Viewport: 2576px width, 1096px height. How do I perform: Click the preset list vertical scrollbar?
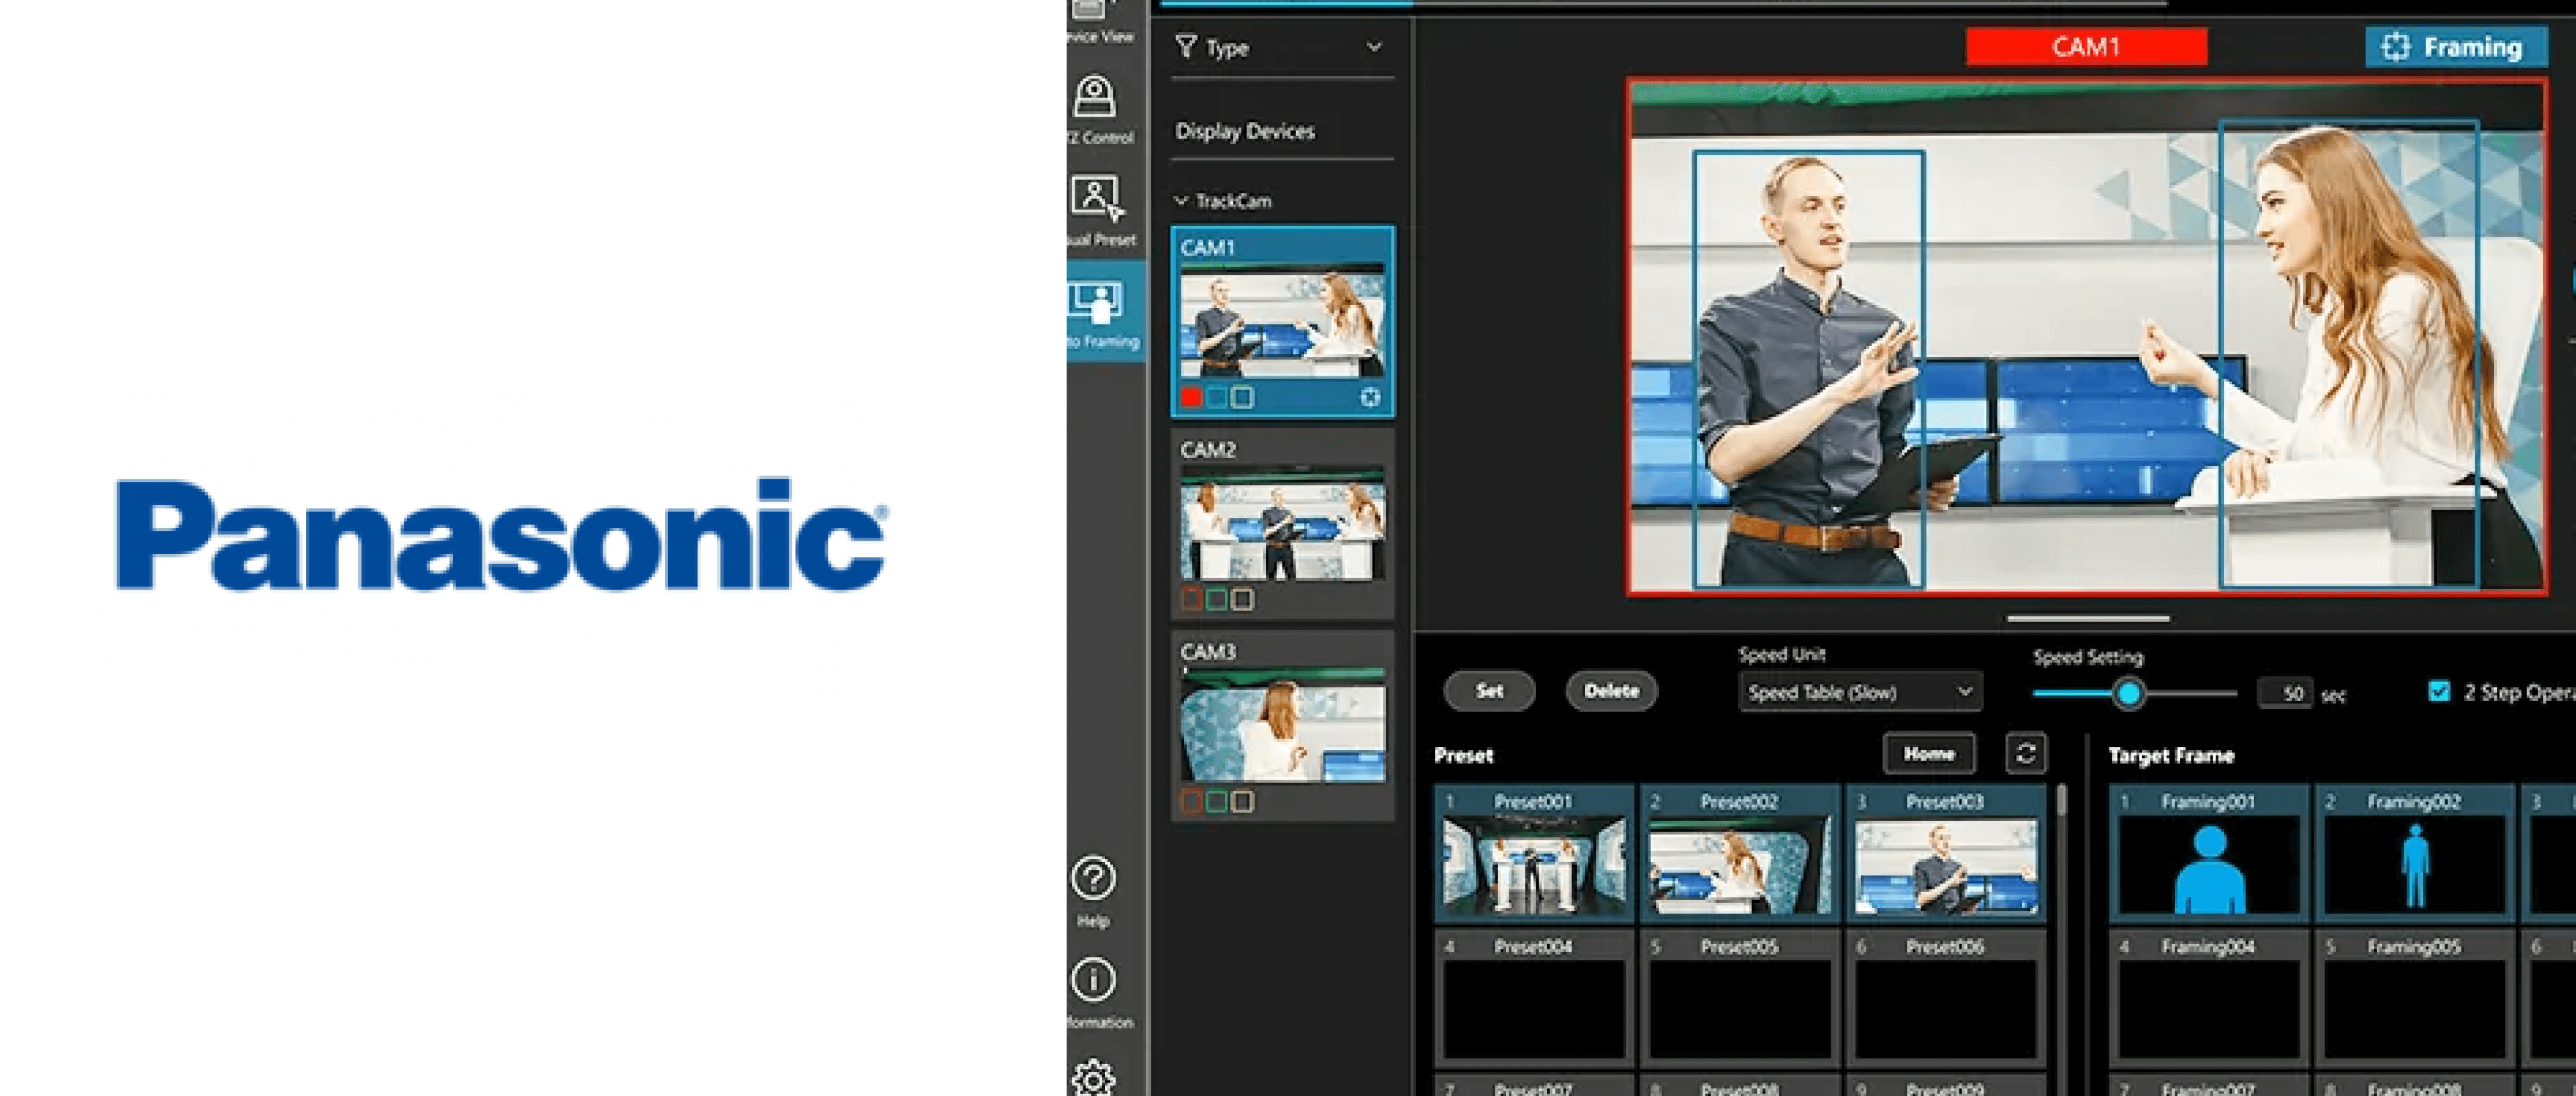tap(2061, 800)
